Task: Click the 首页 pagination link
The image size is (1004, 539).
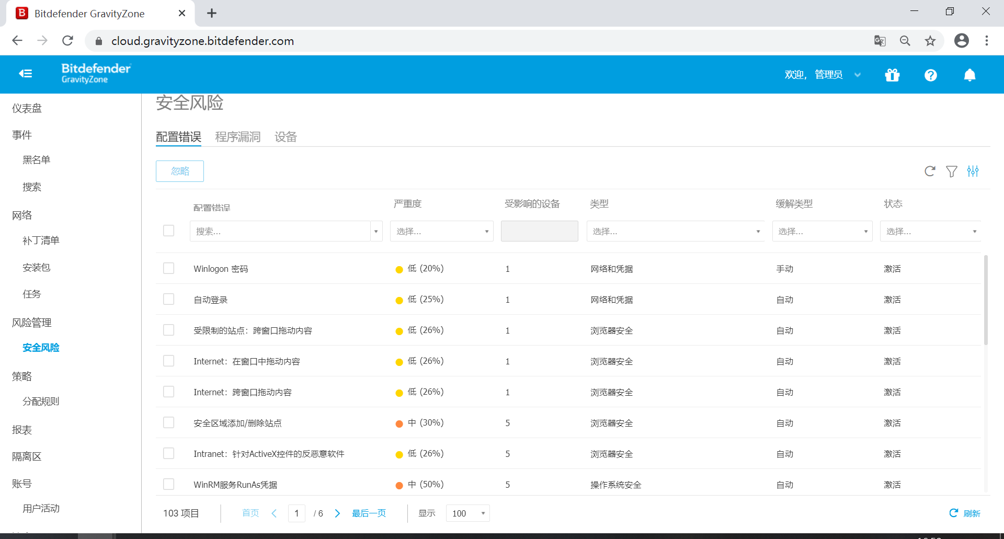Action: click(x=250, y=513)
